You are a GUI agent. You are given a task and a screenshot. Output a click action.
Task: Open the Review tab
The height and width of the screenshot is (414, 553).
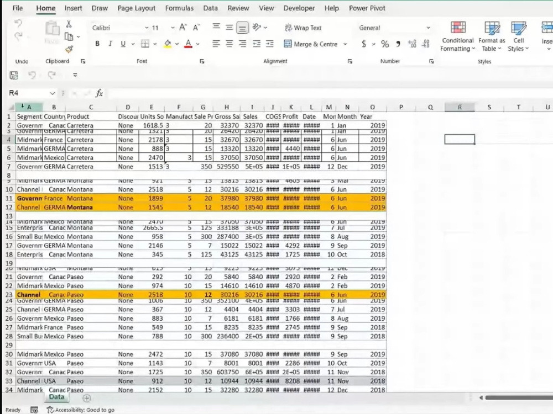(238, 8)
